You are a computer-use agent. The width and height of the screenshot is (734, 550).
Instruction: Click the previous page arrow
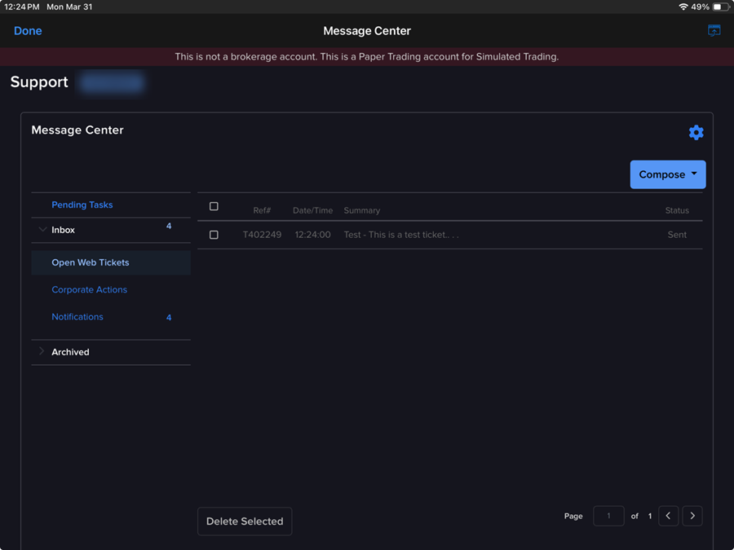667,516
